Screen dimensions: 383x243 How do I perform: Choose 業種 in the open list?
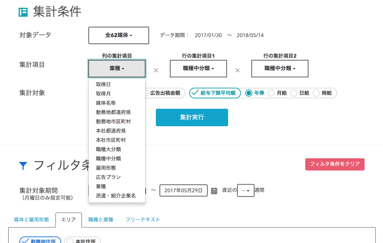[117, 186]
